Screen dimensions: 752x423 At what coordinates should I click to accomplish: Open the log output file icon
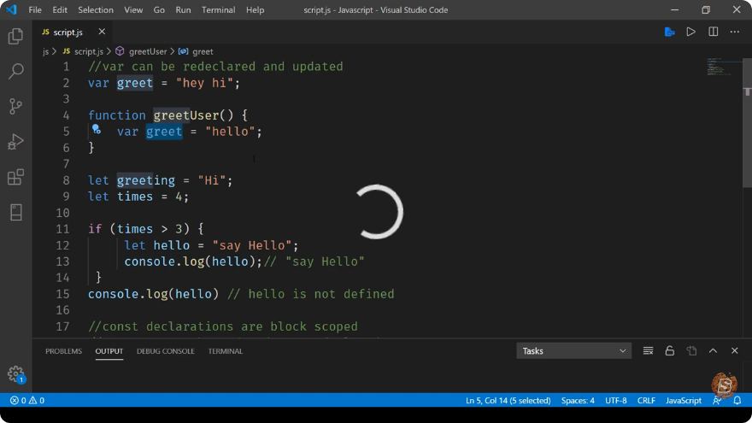[691, 351]
